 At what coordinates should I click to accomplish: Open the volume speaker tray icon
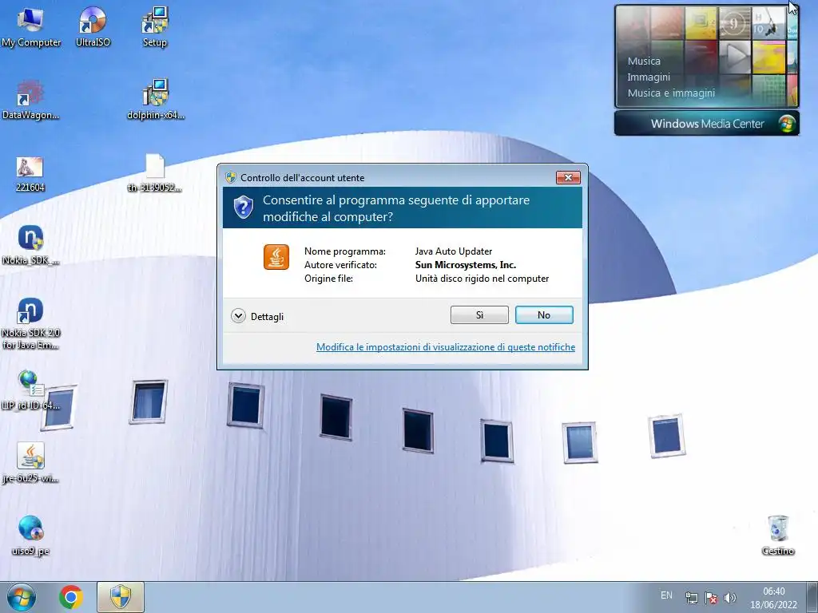click(730, 598)
